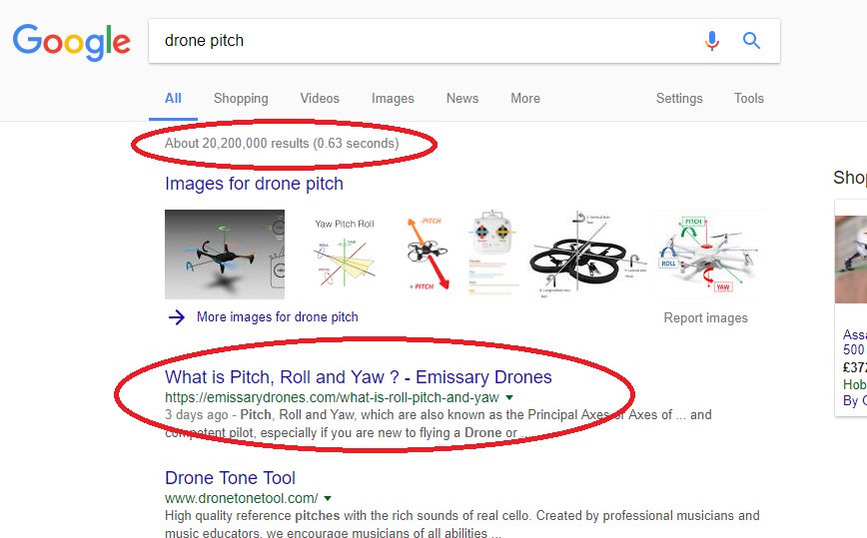Open the Images tab
Viewport: 867px width, 538px height.
pos(393,99)
